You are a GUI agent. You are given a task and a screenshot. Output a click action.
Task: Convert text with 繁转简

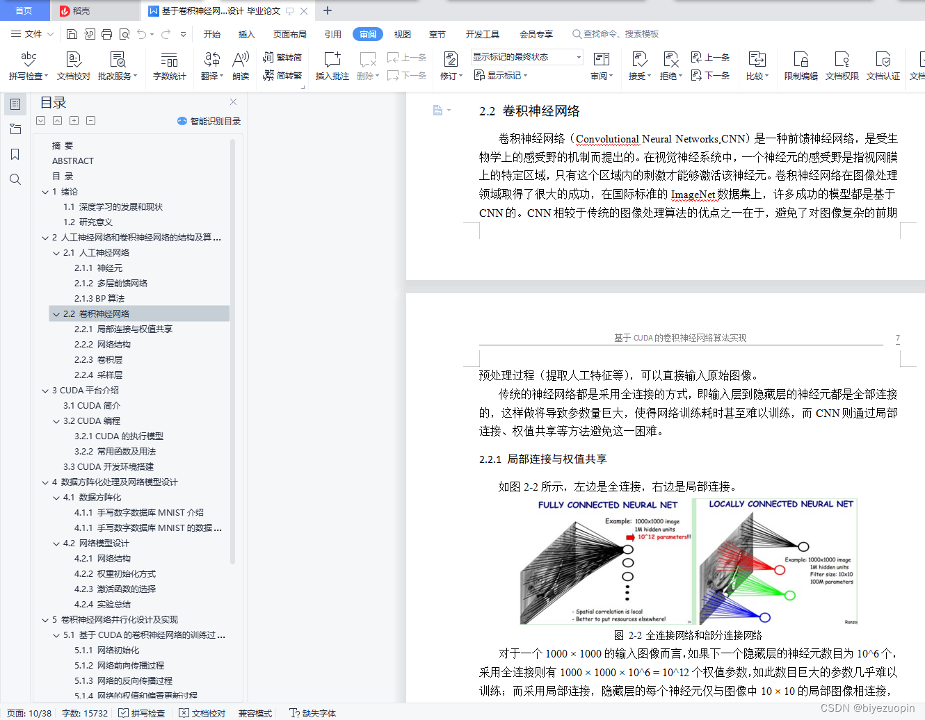coord(282,58)
